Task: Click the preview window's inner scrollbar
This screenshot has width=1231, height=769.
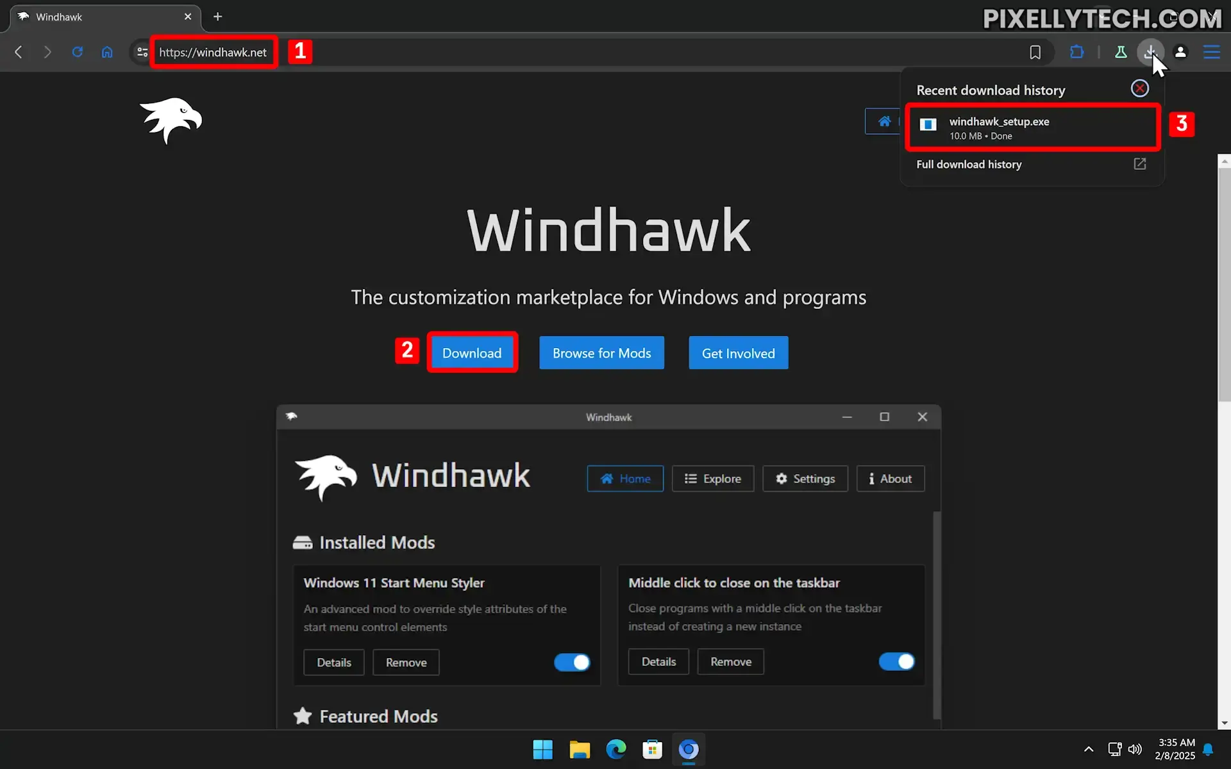Action: [x=937, y=615]
